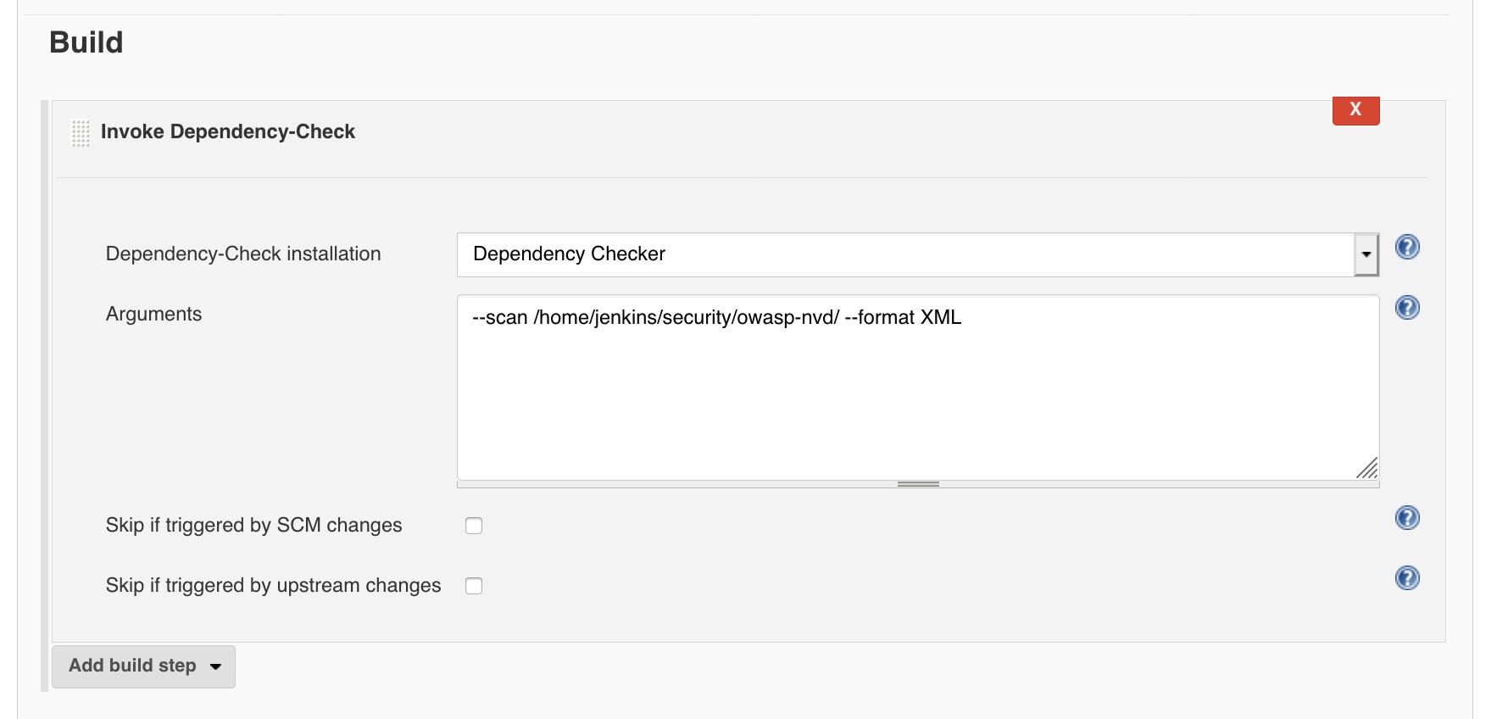Click the Dependency-Check installation label
This screenshot has width=1497, height=719.
tap(243, 254)
